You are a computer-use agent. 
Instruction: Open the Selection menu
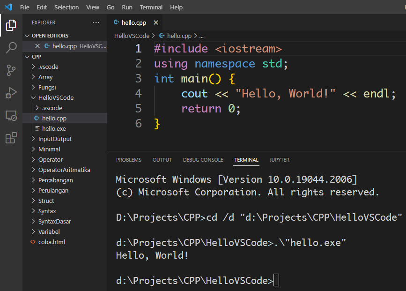coord(66,7)
